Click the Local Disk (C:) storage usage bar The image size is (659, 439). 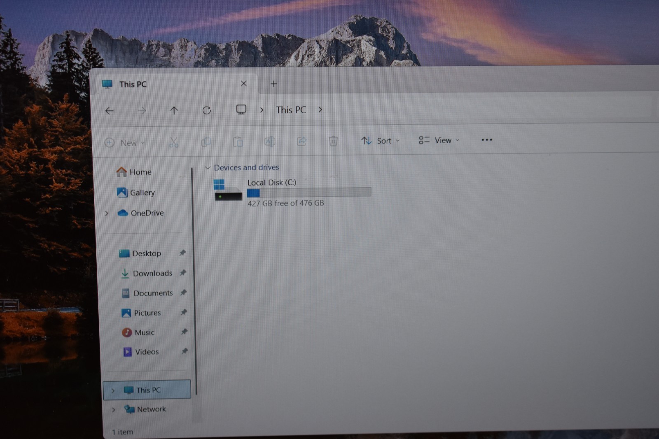click(x=309, y=193)
